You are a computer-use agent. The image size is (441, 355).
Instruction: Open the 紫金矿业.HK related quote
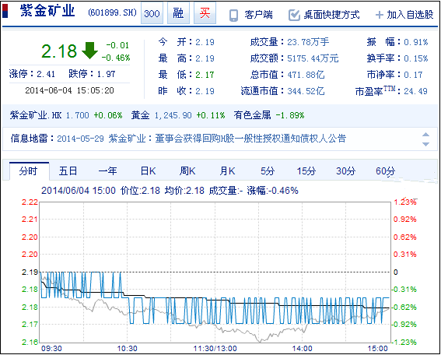[36, 115]
